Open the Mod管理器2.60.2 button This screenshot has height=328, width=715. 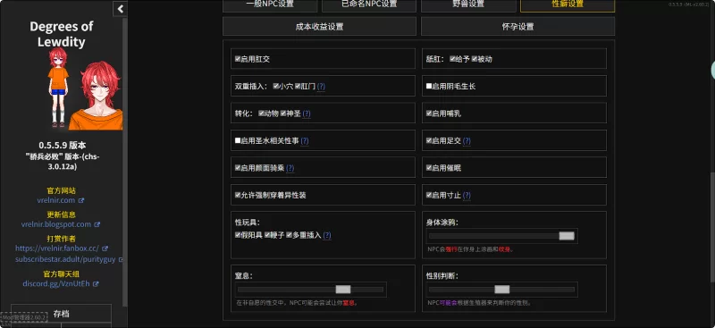click(x=24, y=317)
